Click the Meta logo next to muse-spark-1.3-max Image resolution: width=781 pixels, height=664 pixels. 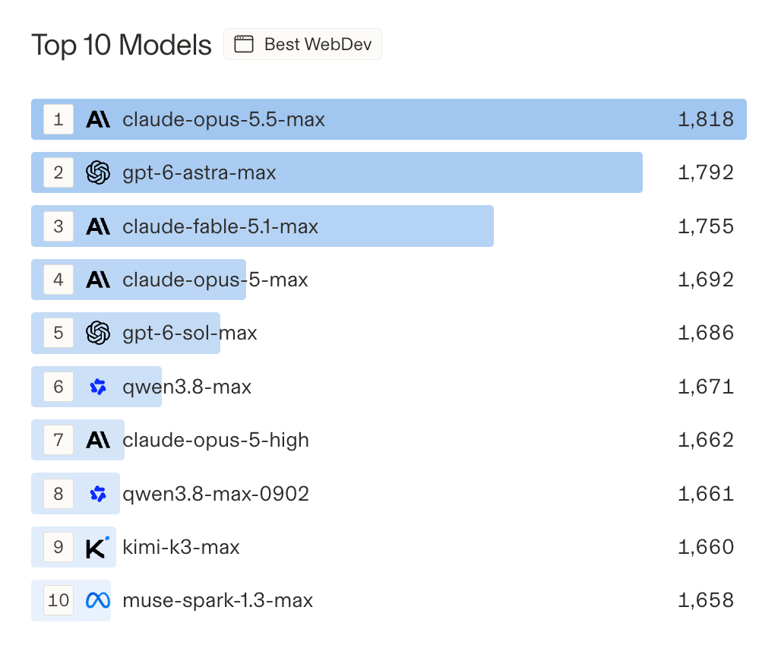[98, 600]
